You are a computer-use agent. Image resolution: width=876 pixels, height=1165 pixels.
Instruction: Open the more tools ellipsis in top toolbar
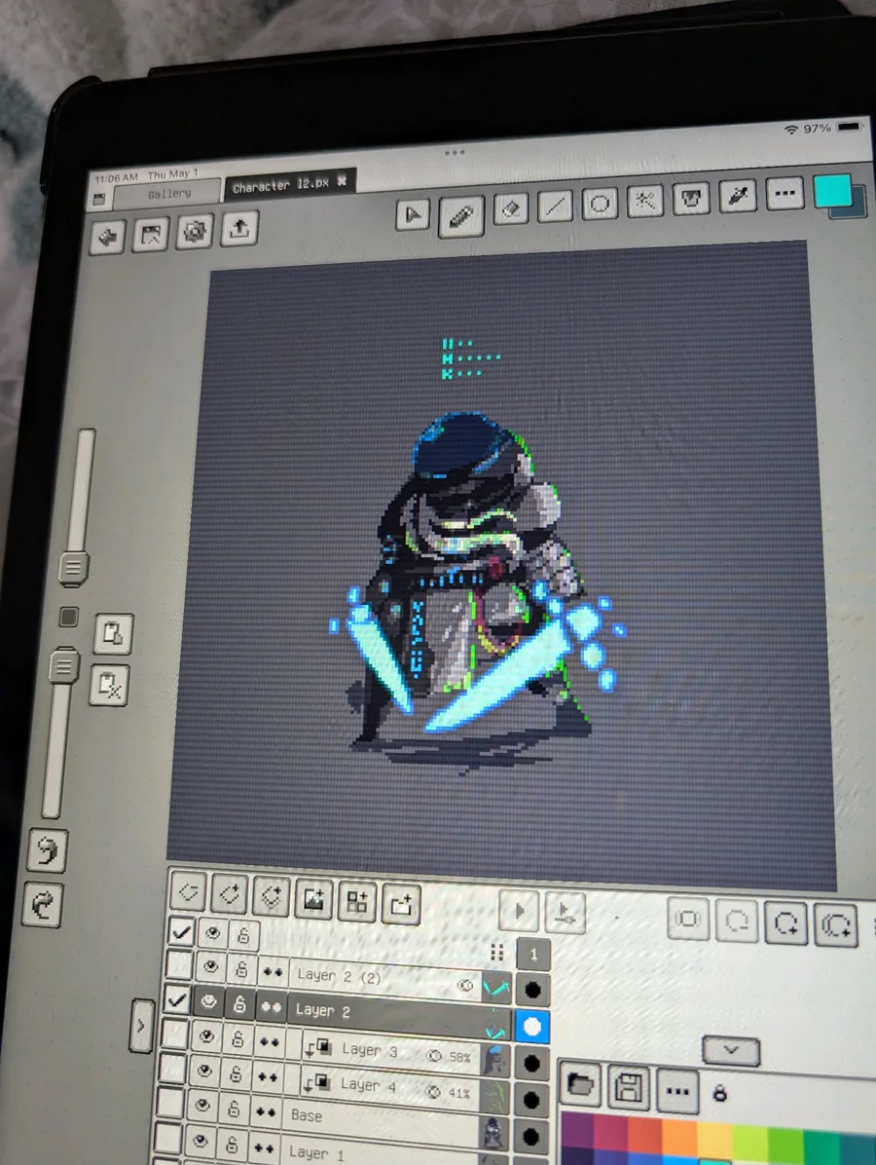coord(784,193)
